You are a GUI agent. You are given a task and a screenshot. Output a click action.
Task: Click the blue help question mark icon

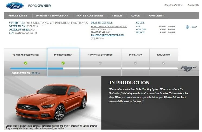coord(187,27)
